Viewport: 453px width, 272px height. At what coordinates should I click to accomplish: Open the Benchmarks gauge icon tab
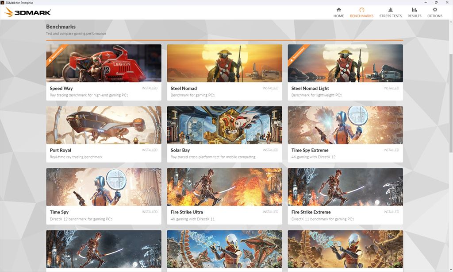pos(361,10)
